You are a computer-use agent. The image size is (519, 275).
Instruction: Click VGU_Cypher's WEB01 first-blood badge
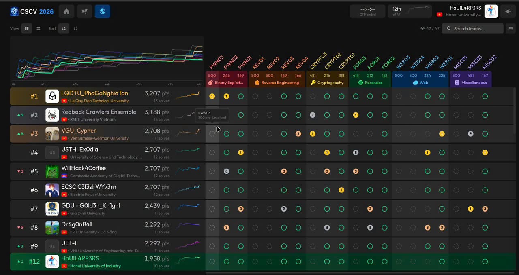click(x=442, y=134)
